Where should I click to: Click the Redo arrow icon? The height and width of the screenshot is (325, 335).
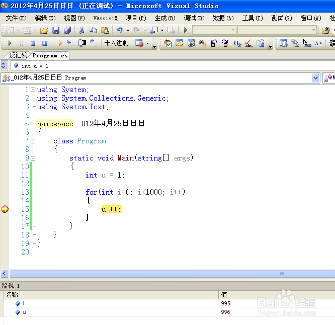click(x=136, y=30)
